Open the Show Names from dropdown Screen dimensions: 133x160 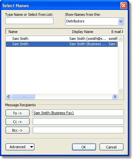click(121, 21)
